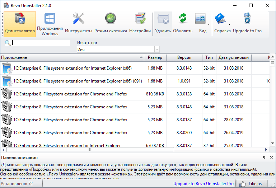
Task: Click installer icon of the (091) row
Action: [7, 81]
